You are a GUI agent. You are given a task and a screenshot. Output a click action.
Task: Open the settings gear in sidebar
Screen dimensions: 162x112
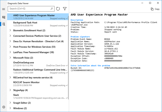click(4, 107)
